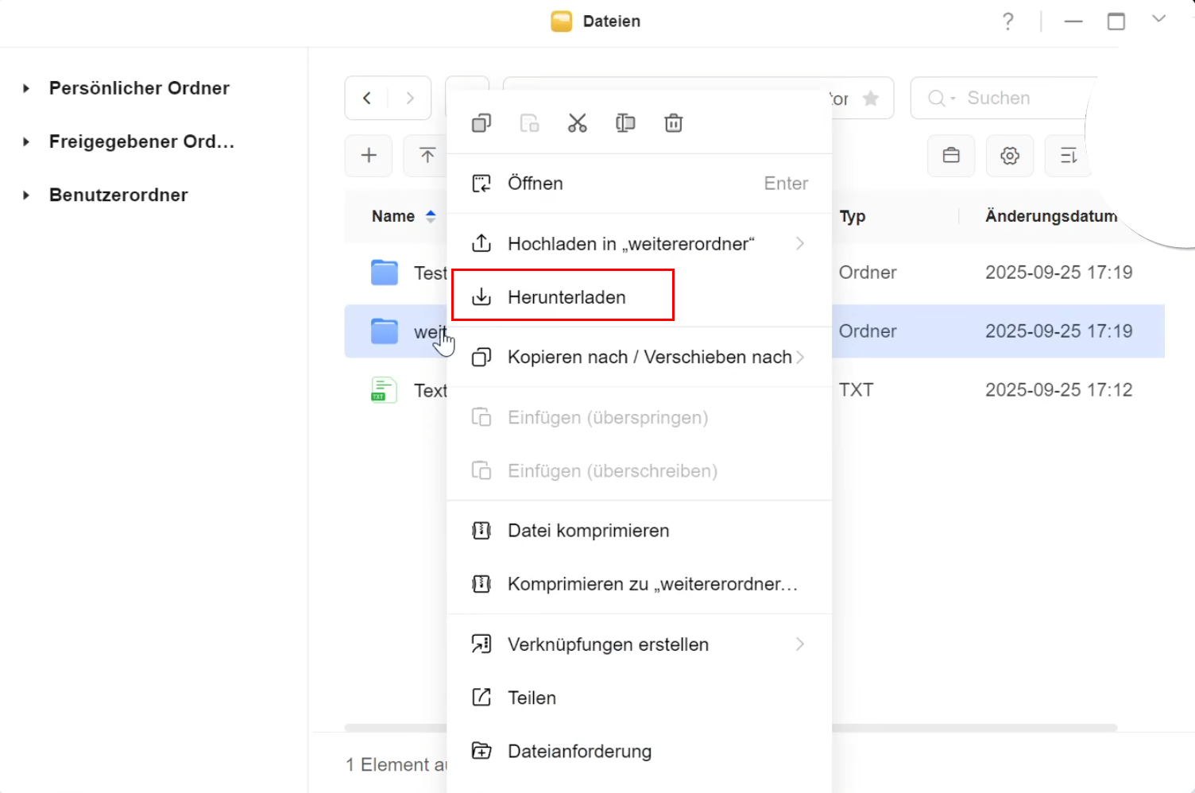Select Benutzerordner in sidebar
Image resolution: width=1195 pixels, height=793 pixels.
118,195
